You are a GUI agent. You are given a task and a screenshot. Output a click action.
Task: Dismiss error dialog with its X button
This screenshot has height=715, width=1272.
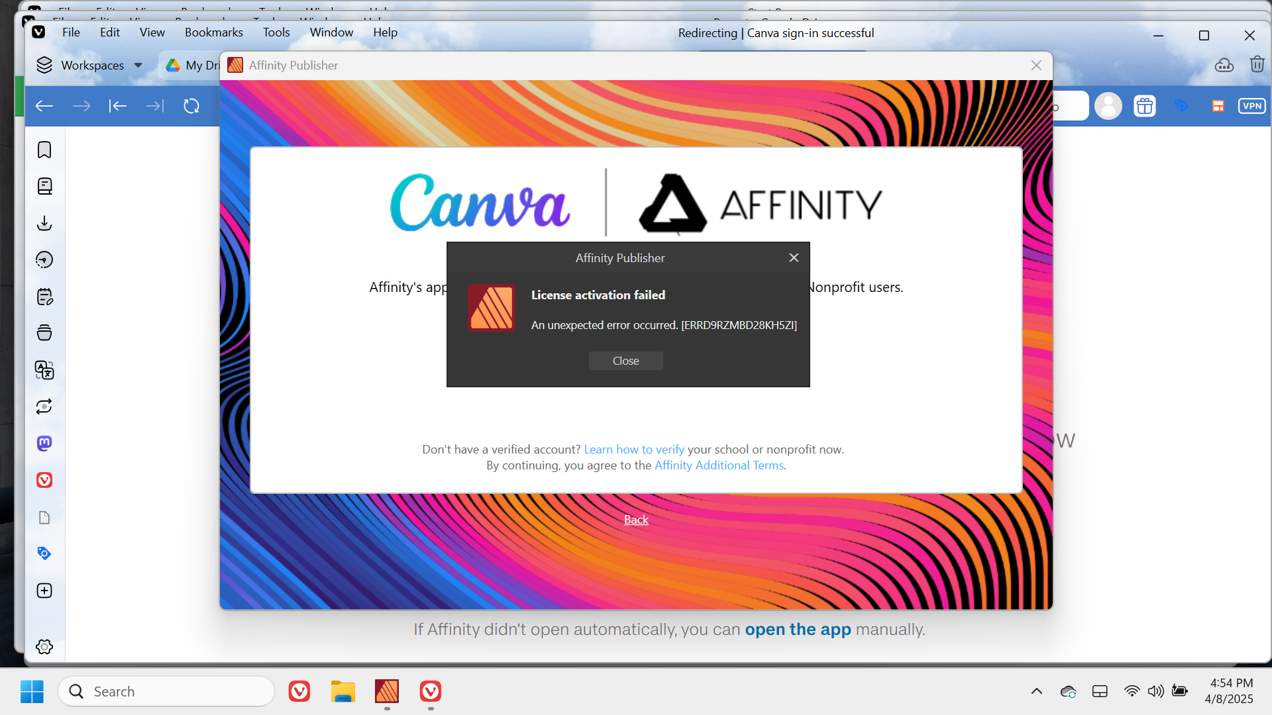794,258
